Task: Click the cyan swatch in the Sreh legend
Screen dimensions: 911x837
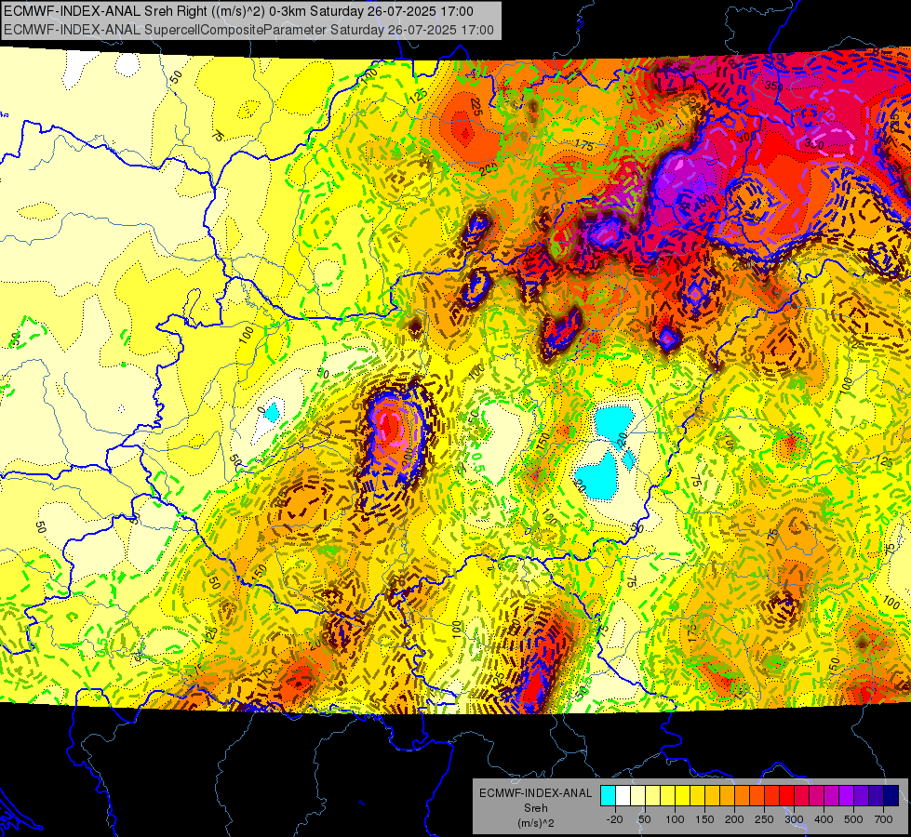Action: [x=609, y=795]
